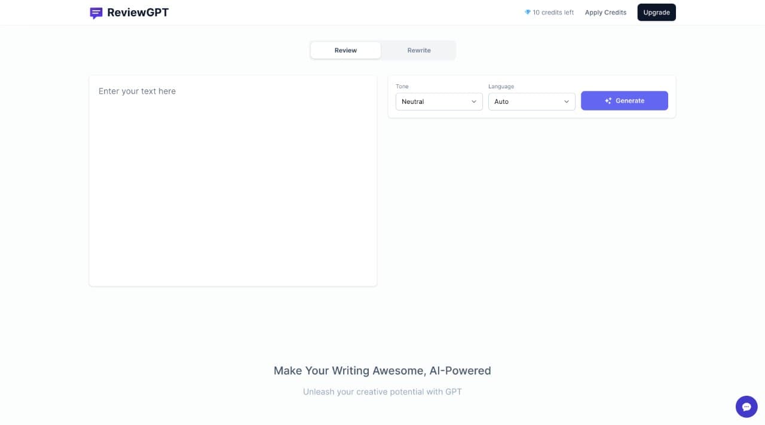Click the Tone dropdown chevron arrow
The image size is (765, 425).
click(474, 101)
